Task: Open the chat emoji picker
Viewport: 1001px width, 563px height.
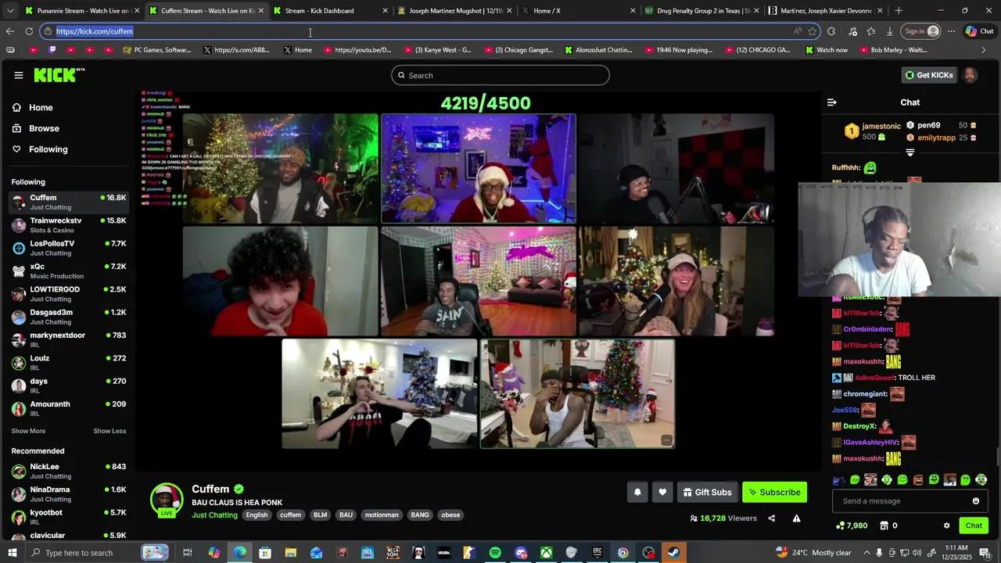Action: [976, 501]
